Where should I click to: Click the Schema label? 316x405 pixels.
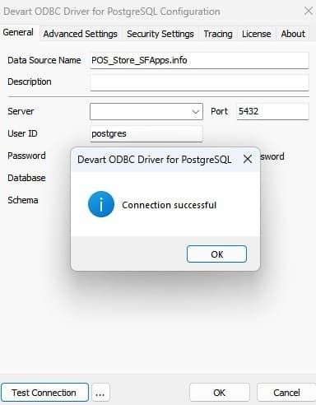[23, 200]
